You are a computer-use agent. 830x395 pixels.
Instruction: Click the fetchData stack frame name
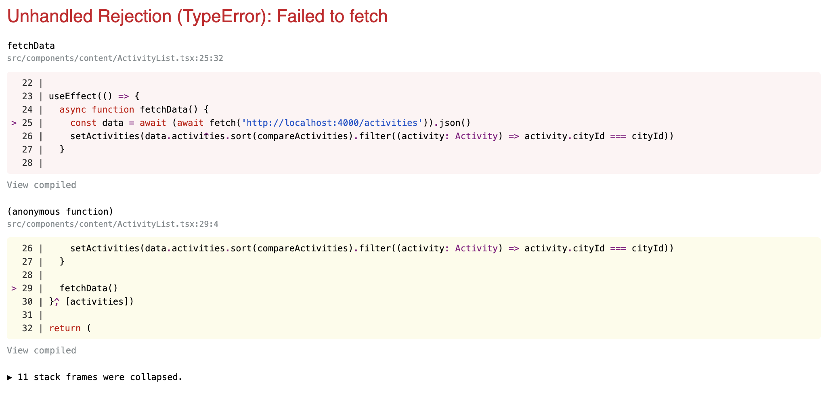coord(31,46)
